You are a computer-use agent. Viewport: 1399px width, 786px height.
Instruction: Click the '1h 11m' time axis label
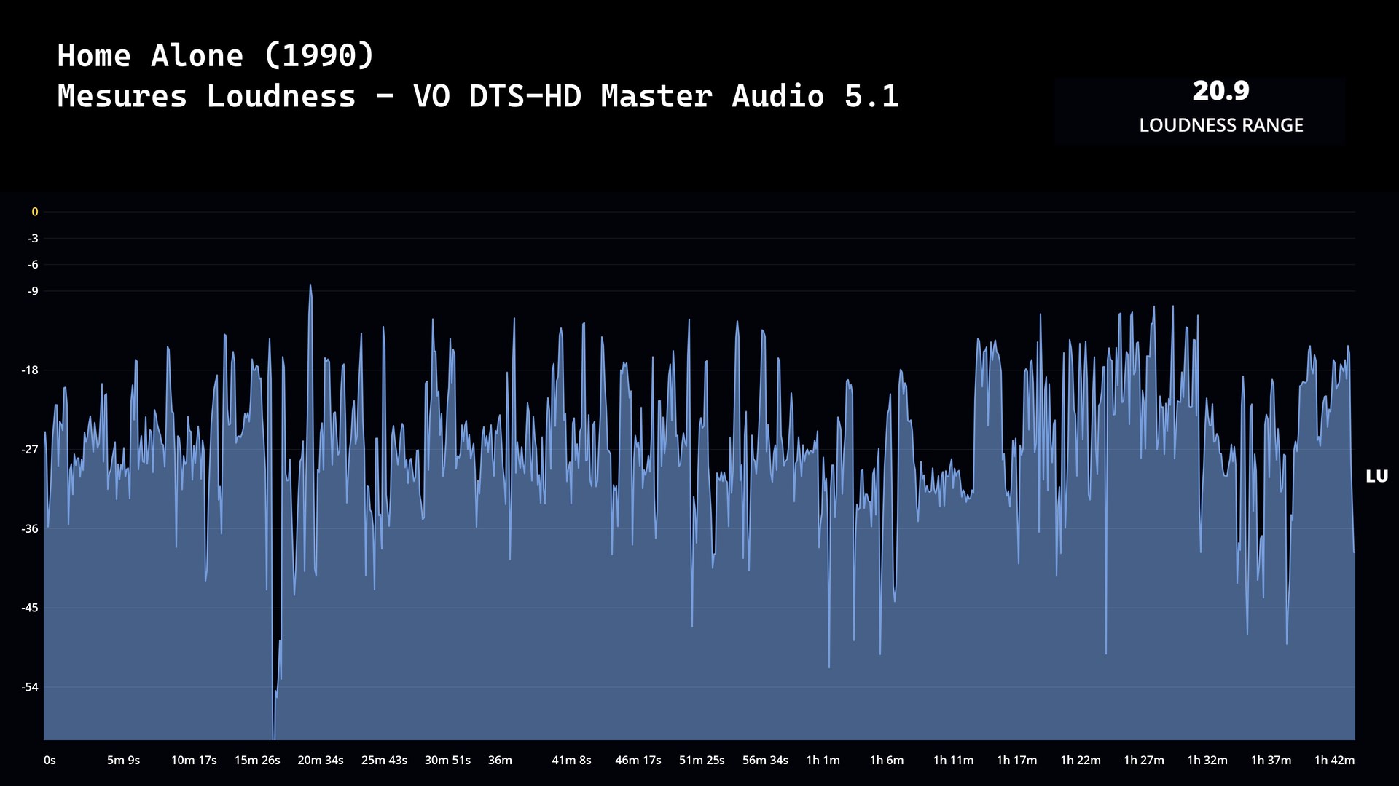(953, 761)
